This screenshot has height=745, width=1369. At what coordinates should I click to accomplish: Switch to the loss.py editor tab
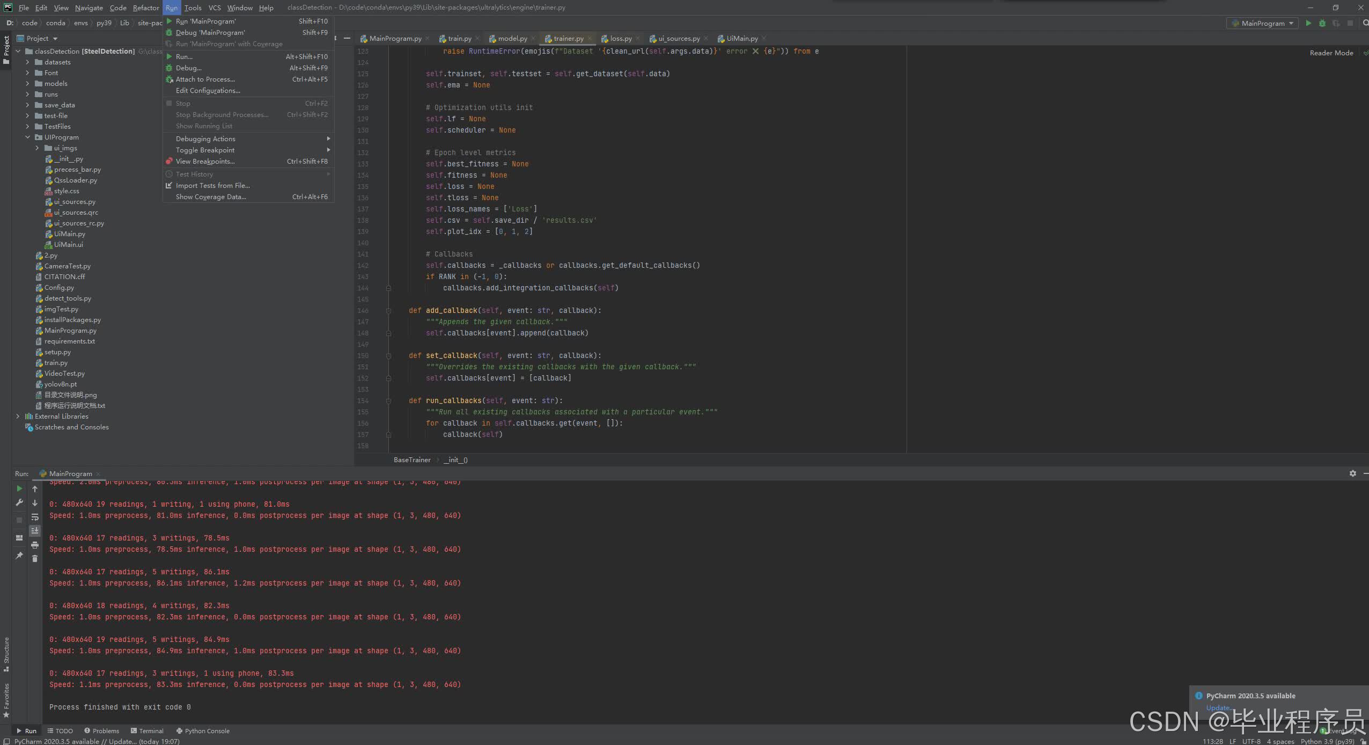621,39
